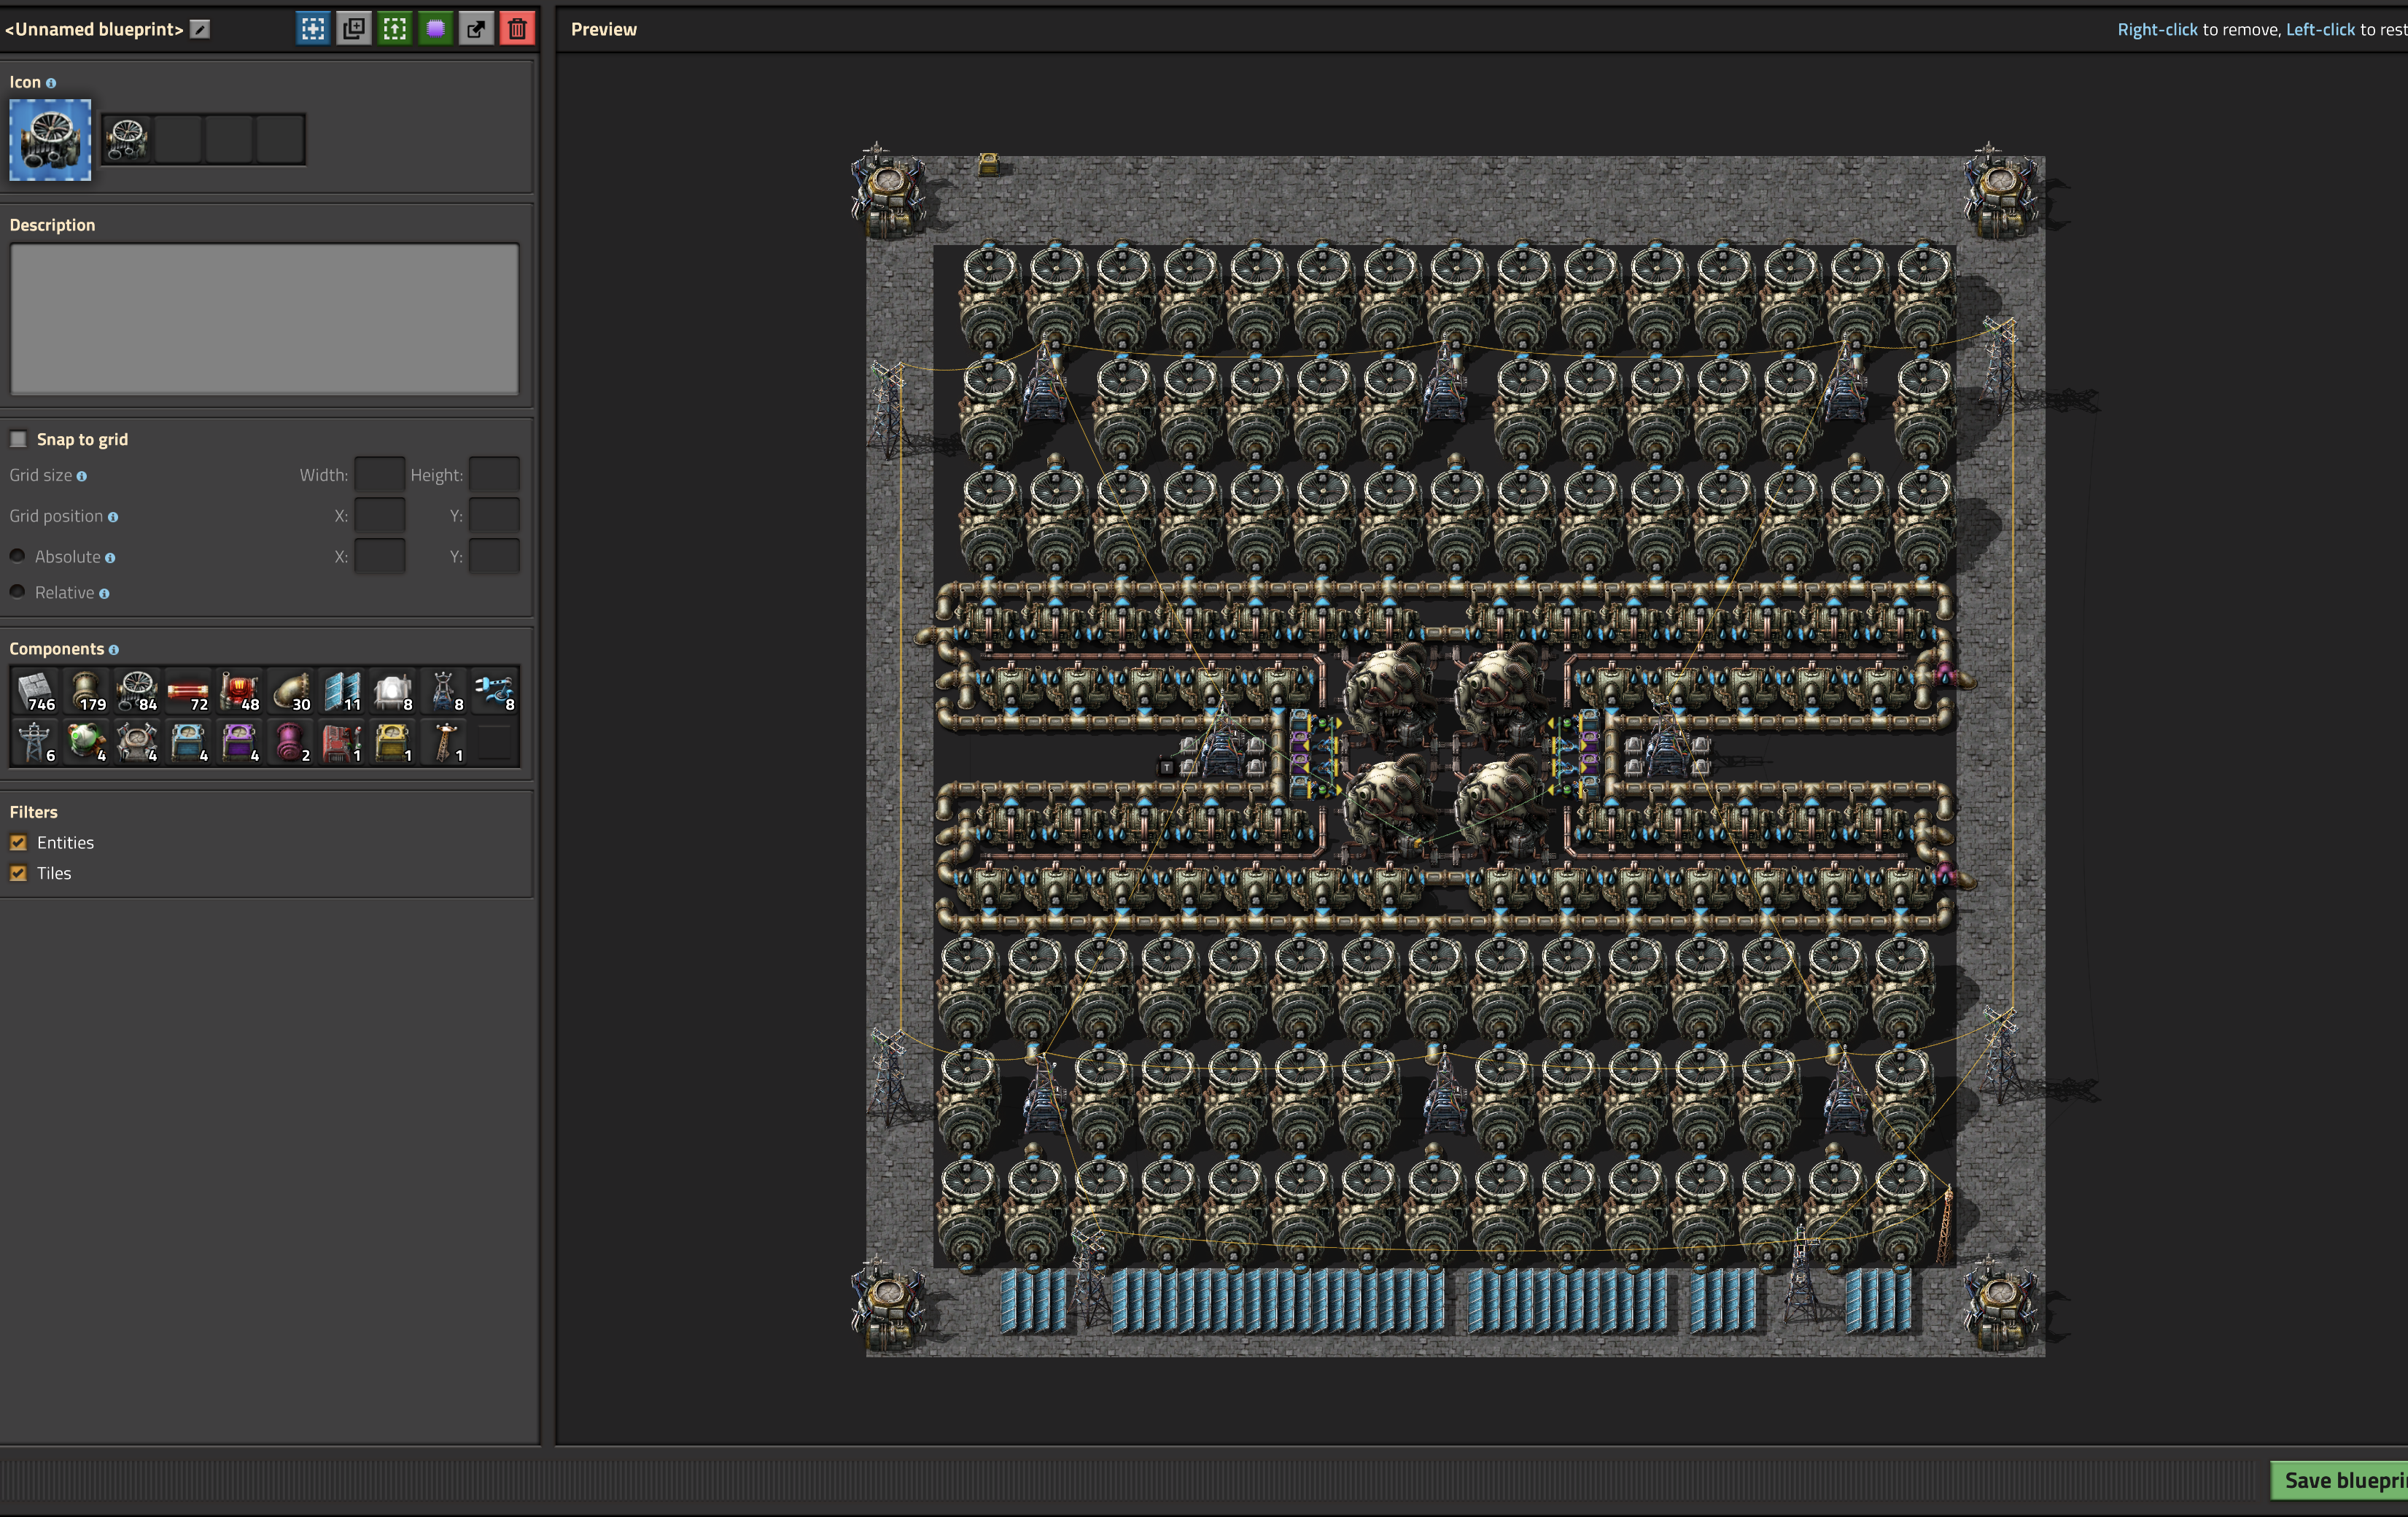The height and width of the screenshot is (1517, 2408).
Task: Click the '<Unnamed blueprint>' title text
Action: coord(94,29)
